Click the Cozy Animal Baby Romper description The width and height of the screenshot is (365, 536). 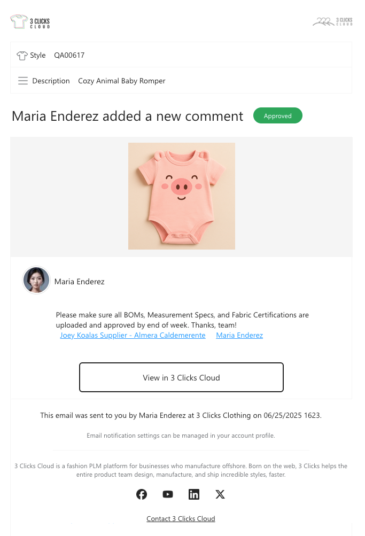pyautogui.click(x=122, y=81)
